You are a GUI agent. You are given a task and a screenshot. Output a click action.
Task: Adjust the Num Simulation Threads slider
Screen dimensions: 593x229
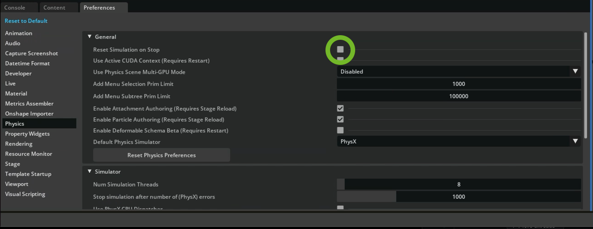459,184
